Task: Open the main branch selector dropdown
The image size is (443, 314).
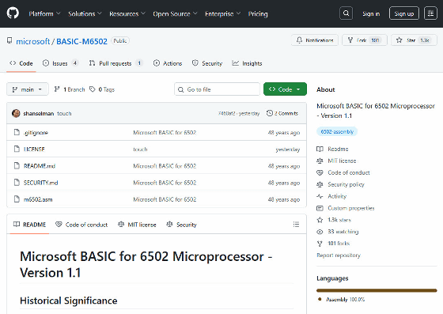Action: 28,89
